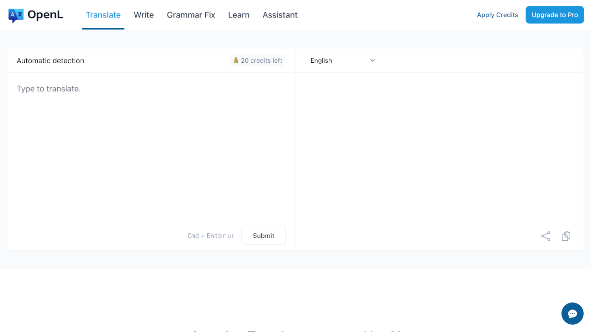Open the Assistant section
This screenshot has width=591, height=332.
point(280,15)
